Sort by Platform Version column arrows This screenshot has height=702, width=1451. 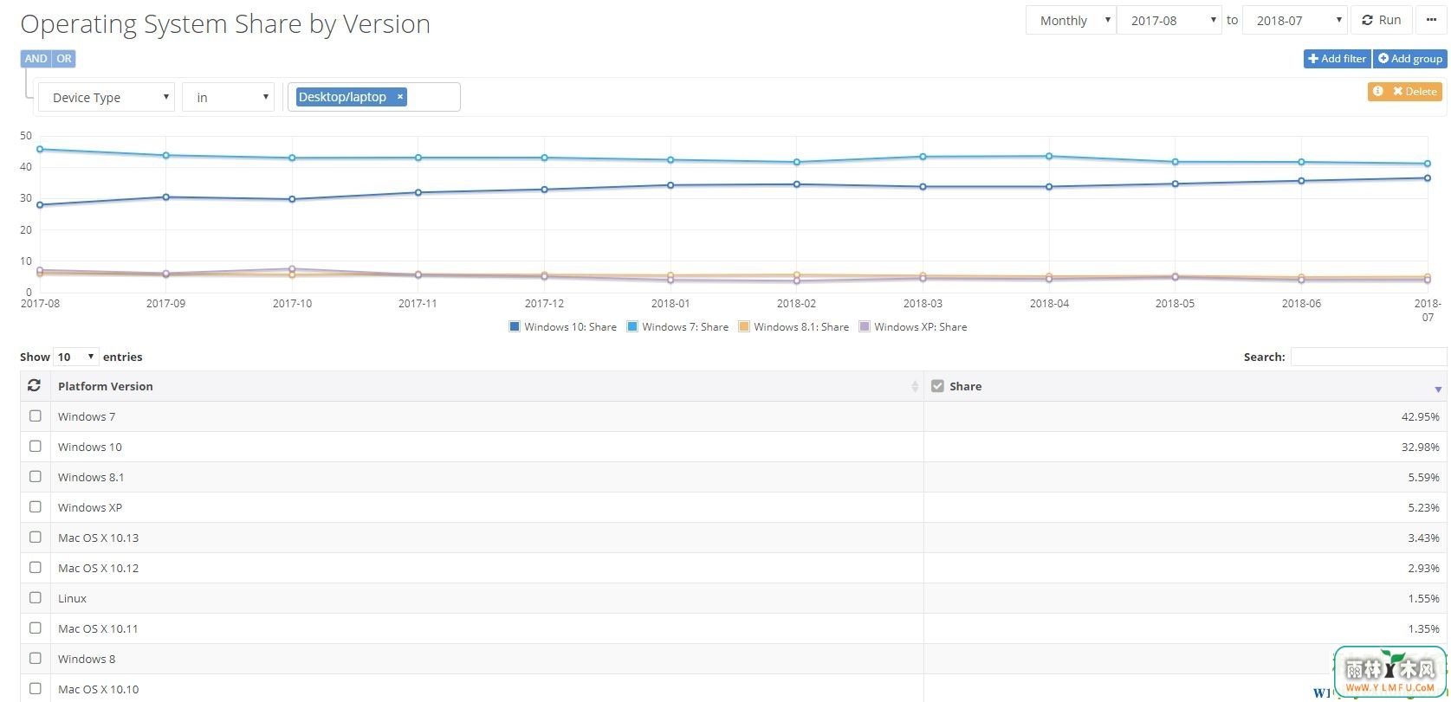[915, 387]
